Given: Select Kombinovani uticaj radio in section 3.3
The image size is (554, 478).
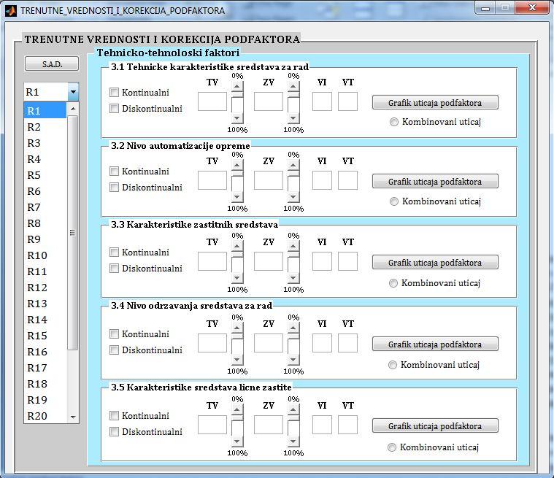Looking at the screenshot, I should pyautogui.click(x=393, y=283).
